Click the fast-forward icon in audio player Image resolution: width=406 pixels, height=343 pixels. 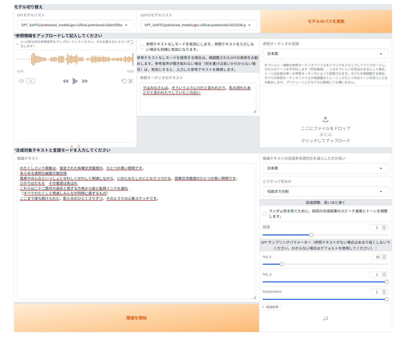[85, 81]
